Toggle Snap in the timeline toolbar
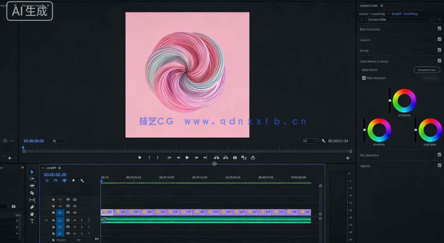 [x=55, y=180]
